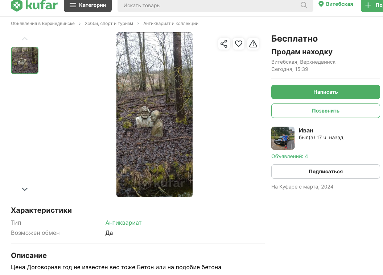383x275 pixels.
Task: Change the Витебская location selector
Action: [335, 4]
